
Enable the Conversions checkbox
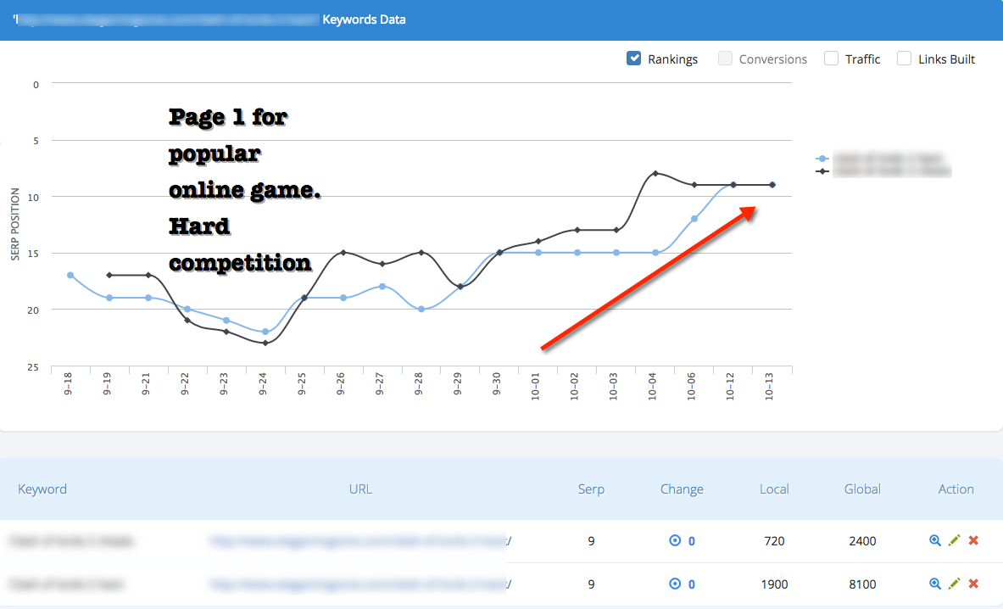click(x=725, y=58)
